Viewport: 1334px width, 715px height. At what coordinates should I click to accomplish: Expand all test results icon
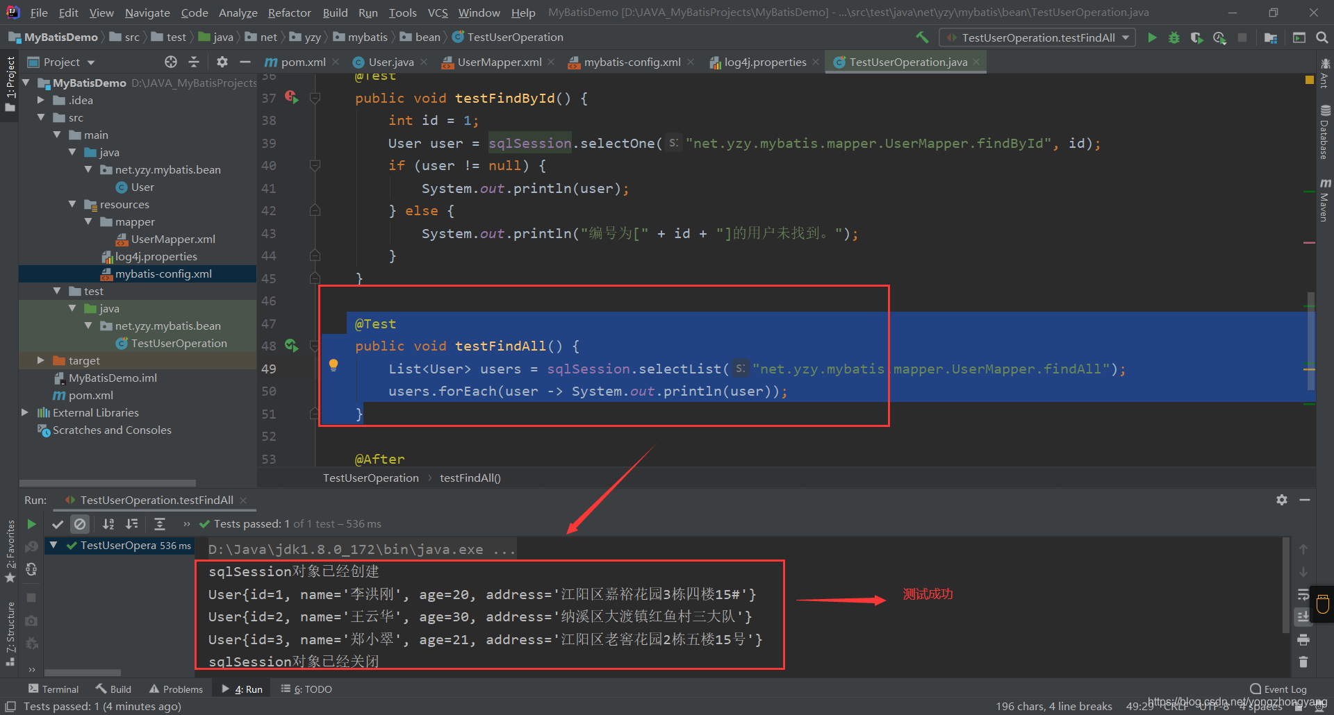coord(160,524)
